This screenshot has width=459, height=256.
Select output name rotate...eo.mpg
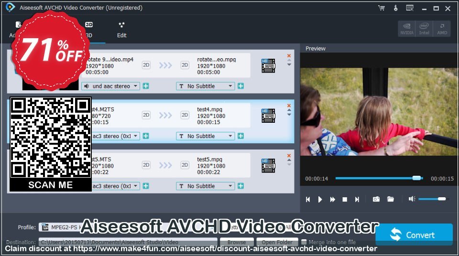(216, 59)
